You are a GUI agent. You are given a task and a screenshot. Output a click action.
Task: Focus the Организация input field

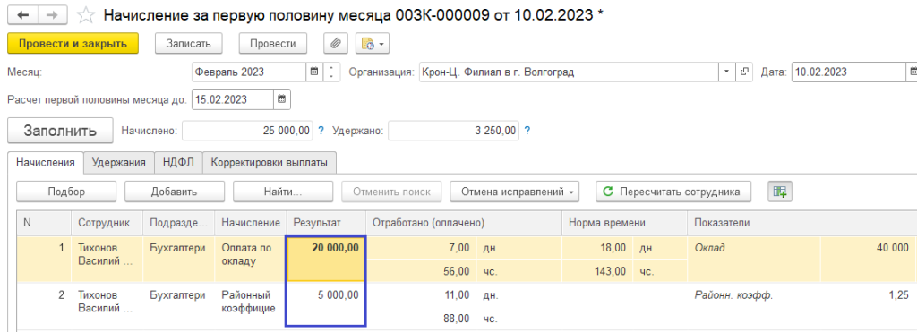tap(569, 72)
